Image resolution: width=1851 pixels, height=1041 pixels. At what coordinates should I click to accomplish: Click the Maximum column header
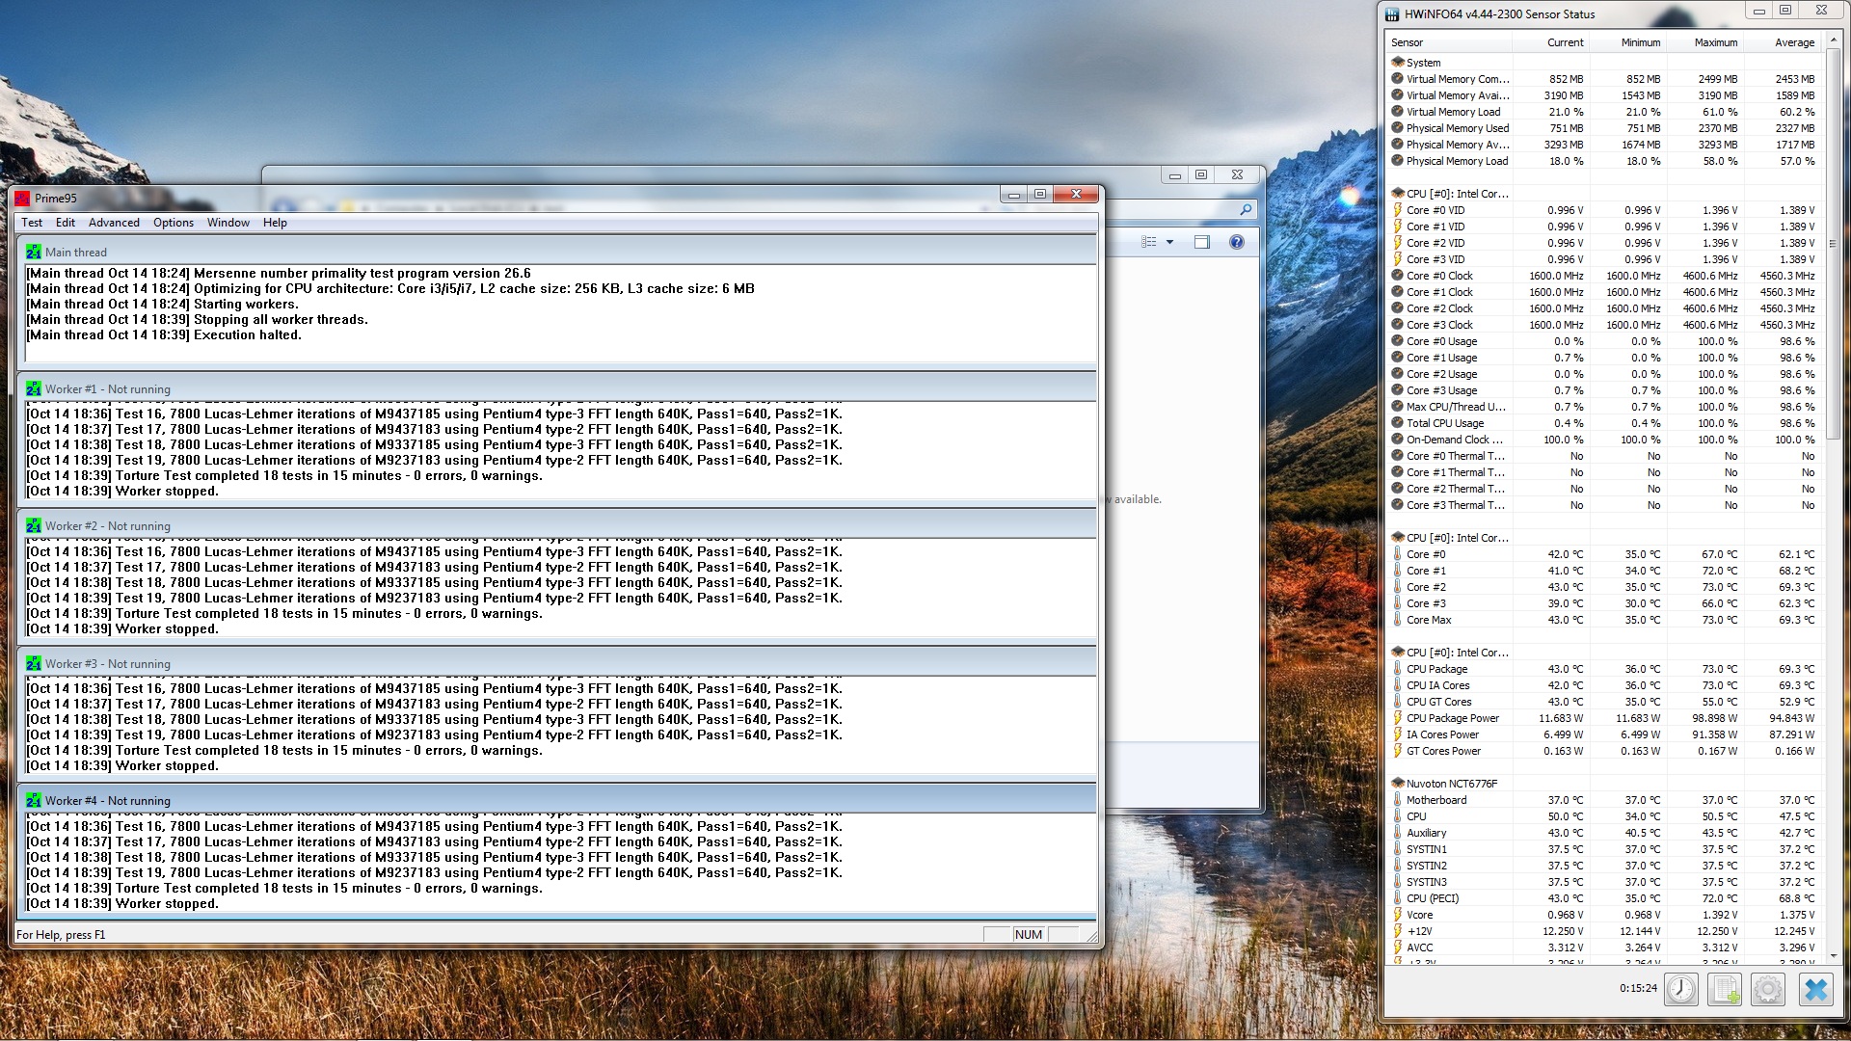(x=1715, y=42)
